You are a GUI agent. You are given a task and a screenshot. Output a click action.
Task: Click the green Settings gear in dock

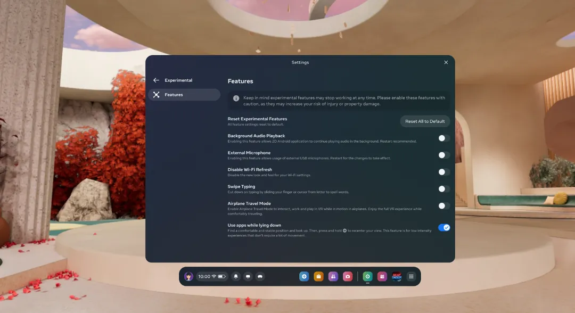pos(367,276)
